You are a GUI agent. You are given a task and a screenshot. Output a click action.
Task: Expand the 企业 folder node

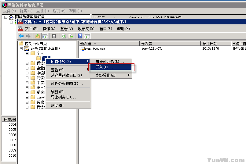(27, 68)
